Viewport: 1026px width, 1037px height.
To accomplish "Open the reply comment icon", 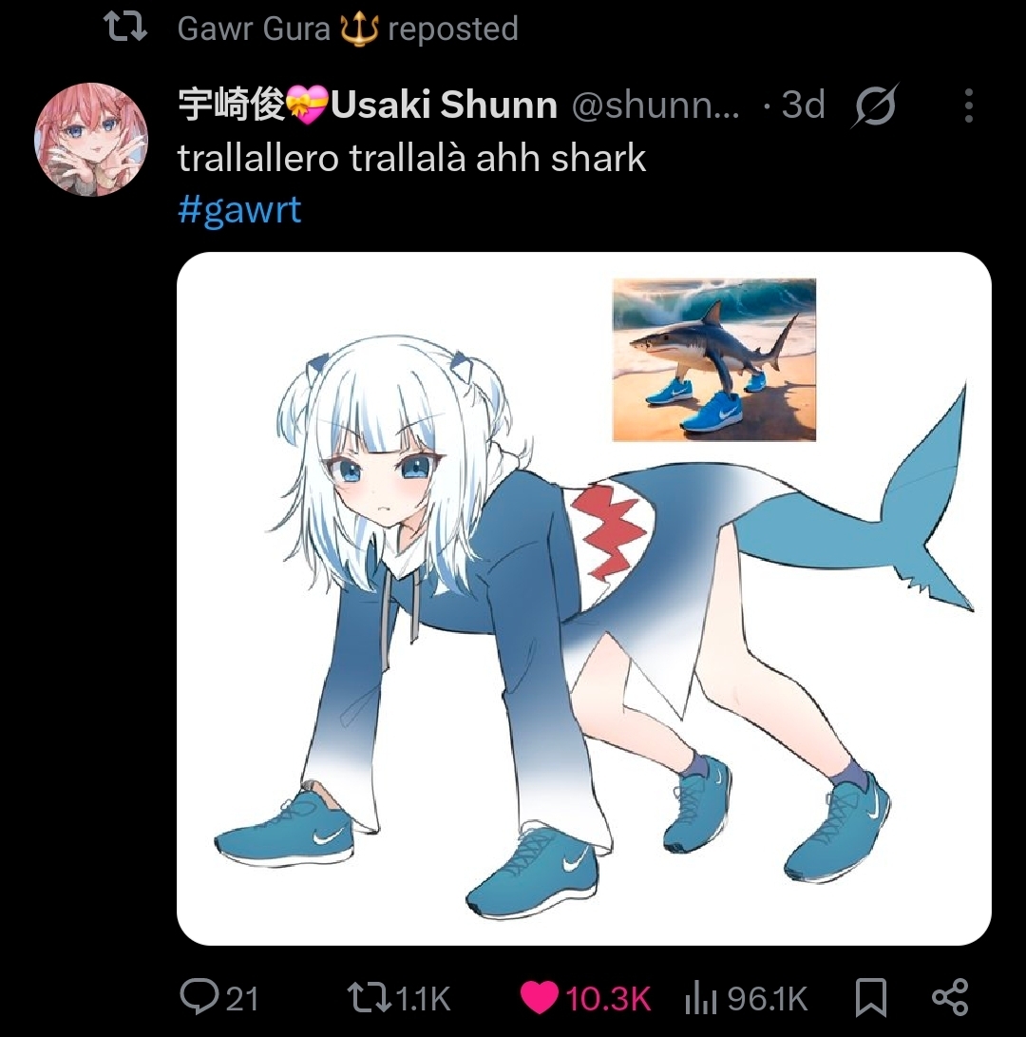I will [199, 997].
